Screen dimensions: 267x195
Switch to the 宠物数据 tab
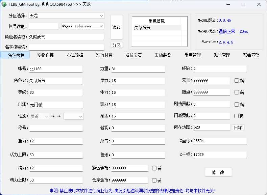(45, 55)
